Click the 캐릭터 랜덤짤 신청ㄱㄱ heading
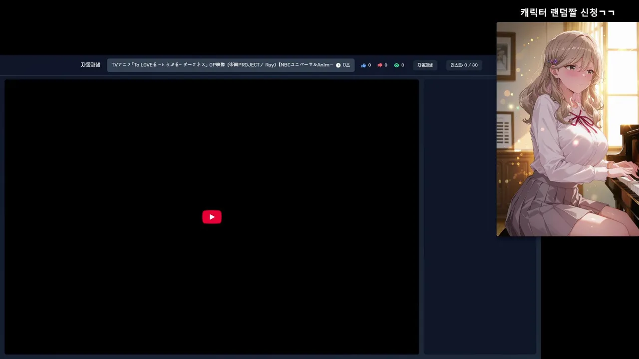 pyautogui.click(x=568, y=12)
